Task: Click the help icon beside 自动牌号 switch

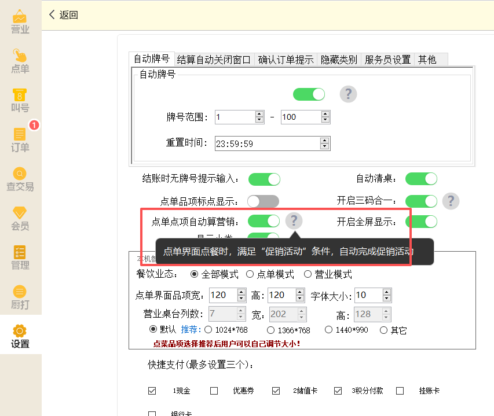Action: point(348,94)
